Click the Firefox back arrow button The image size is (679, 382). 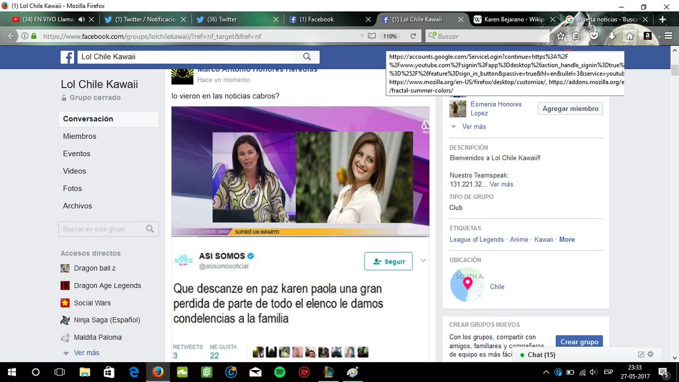pos(10,36)
